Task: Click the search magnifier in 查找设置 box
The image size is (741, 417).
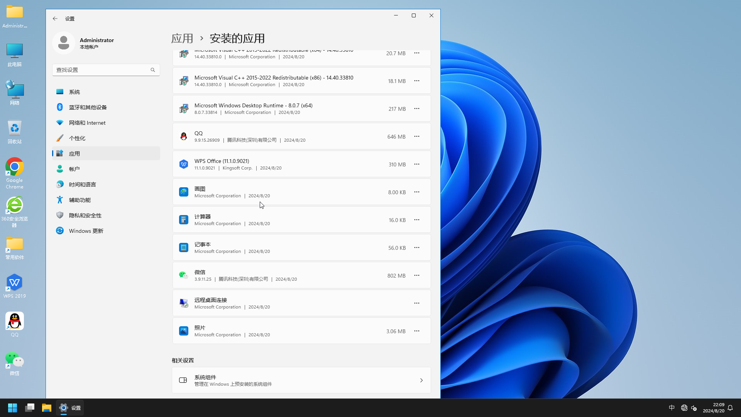Action: click(x=153, y=70)
